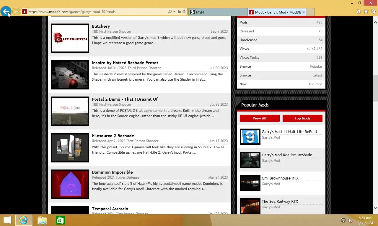Open Garry's Mod 11 Half-Life ReBuilt link
The width and height of the screenshot is (378, 226).
tap(289, 132)
